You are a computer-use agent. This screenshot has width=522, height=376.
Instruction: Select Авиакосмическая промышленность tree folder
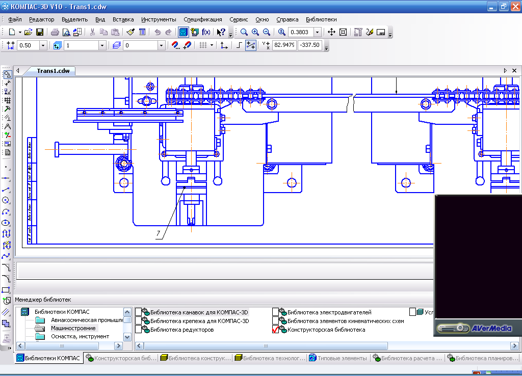87,320
